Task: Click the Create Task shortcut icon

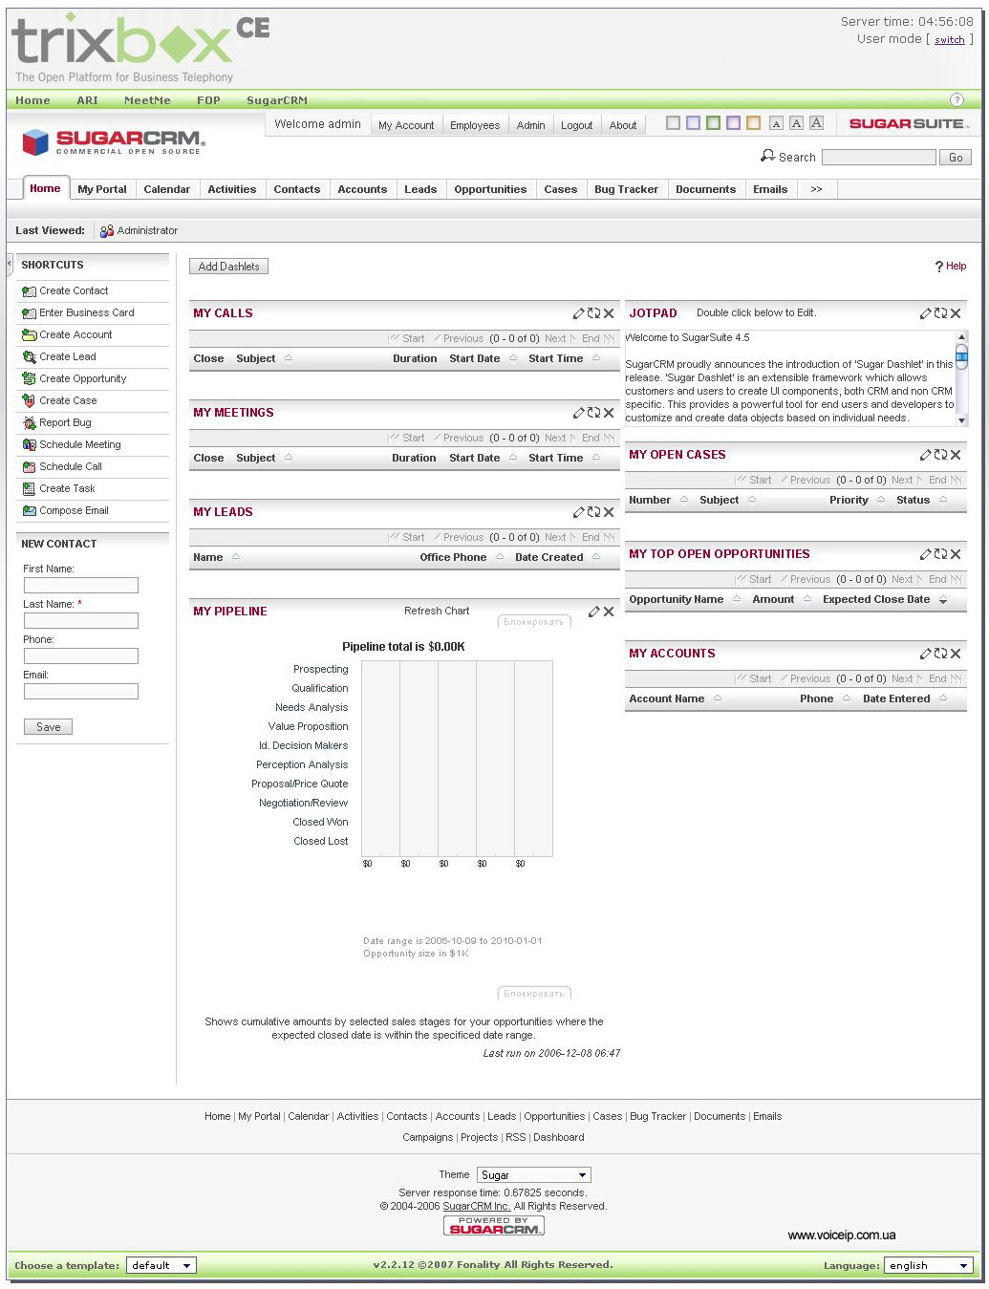Action: click(29, 489)
